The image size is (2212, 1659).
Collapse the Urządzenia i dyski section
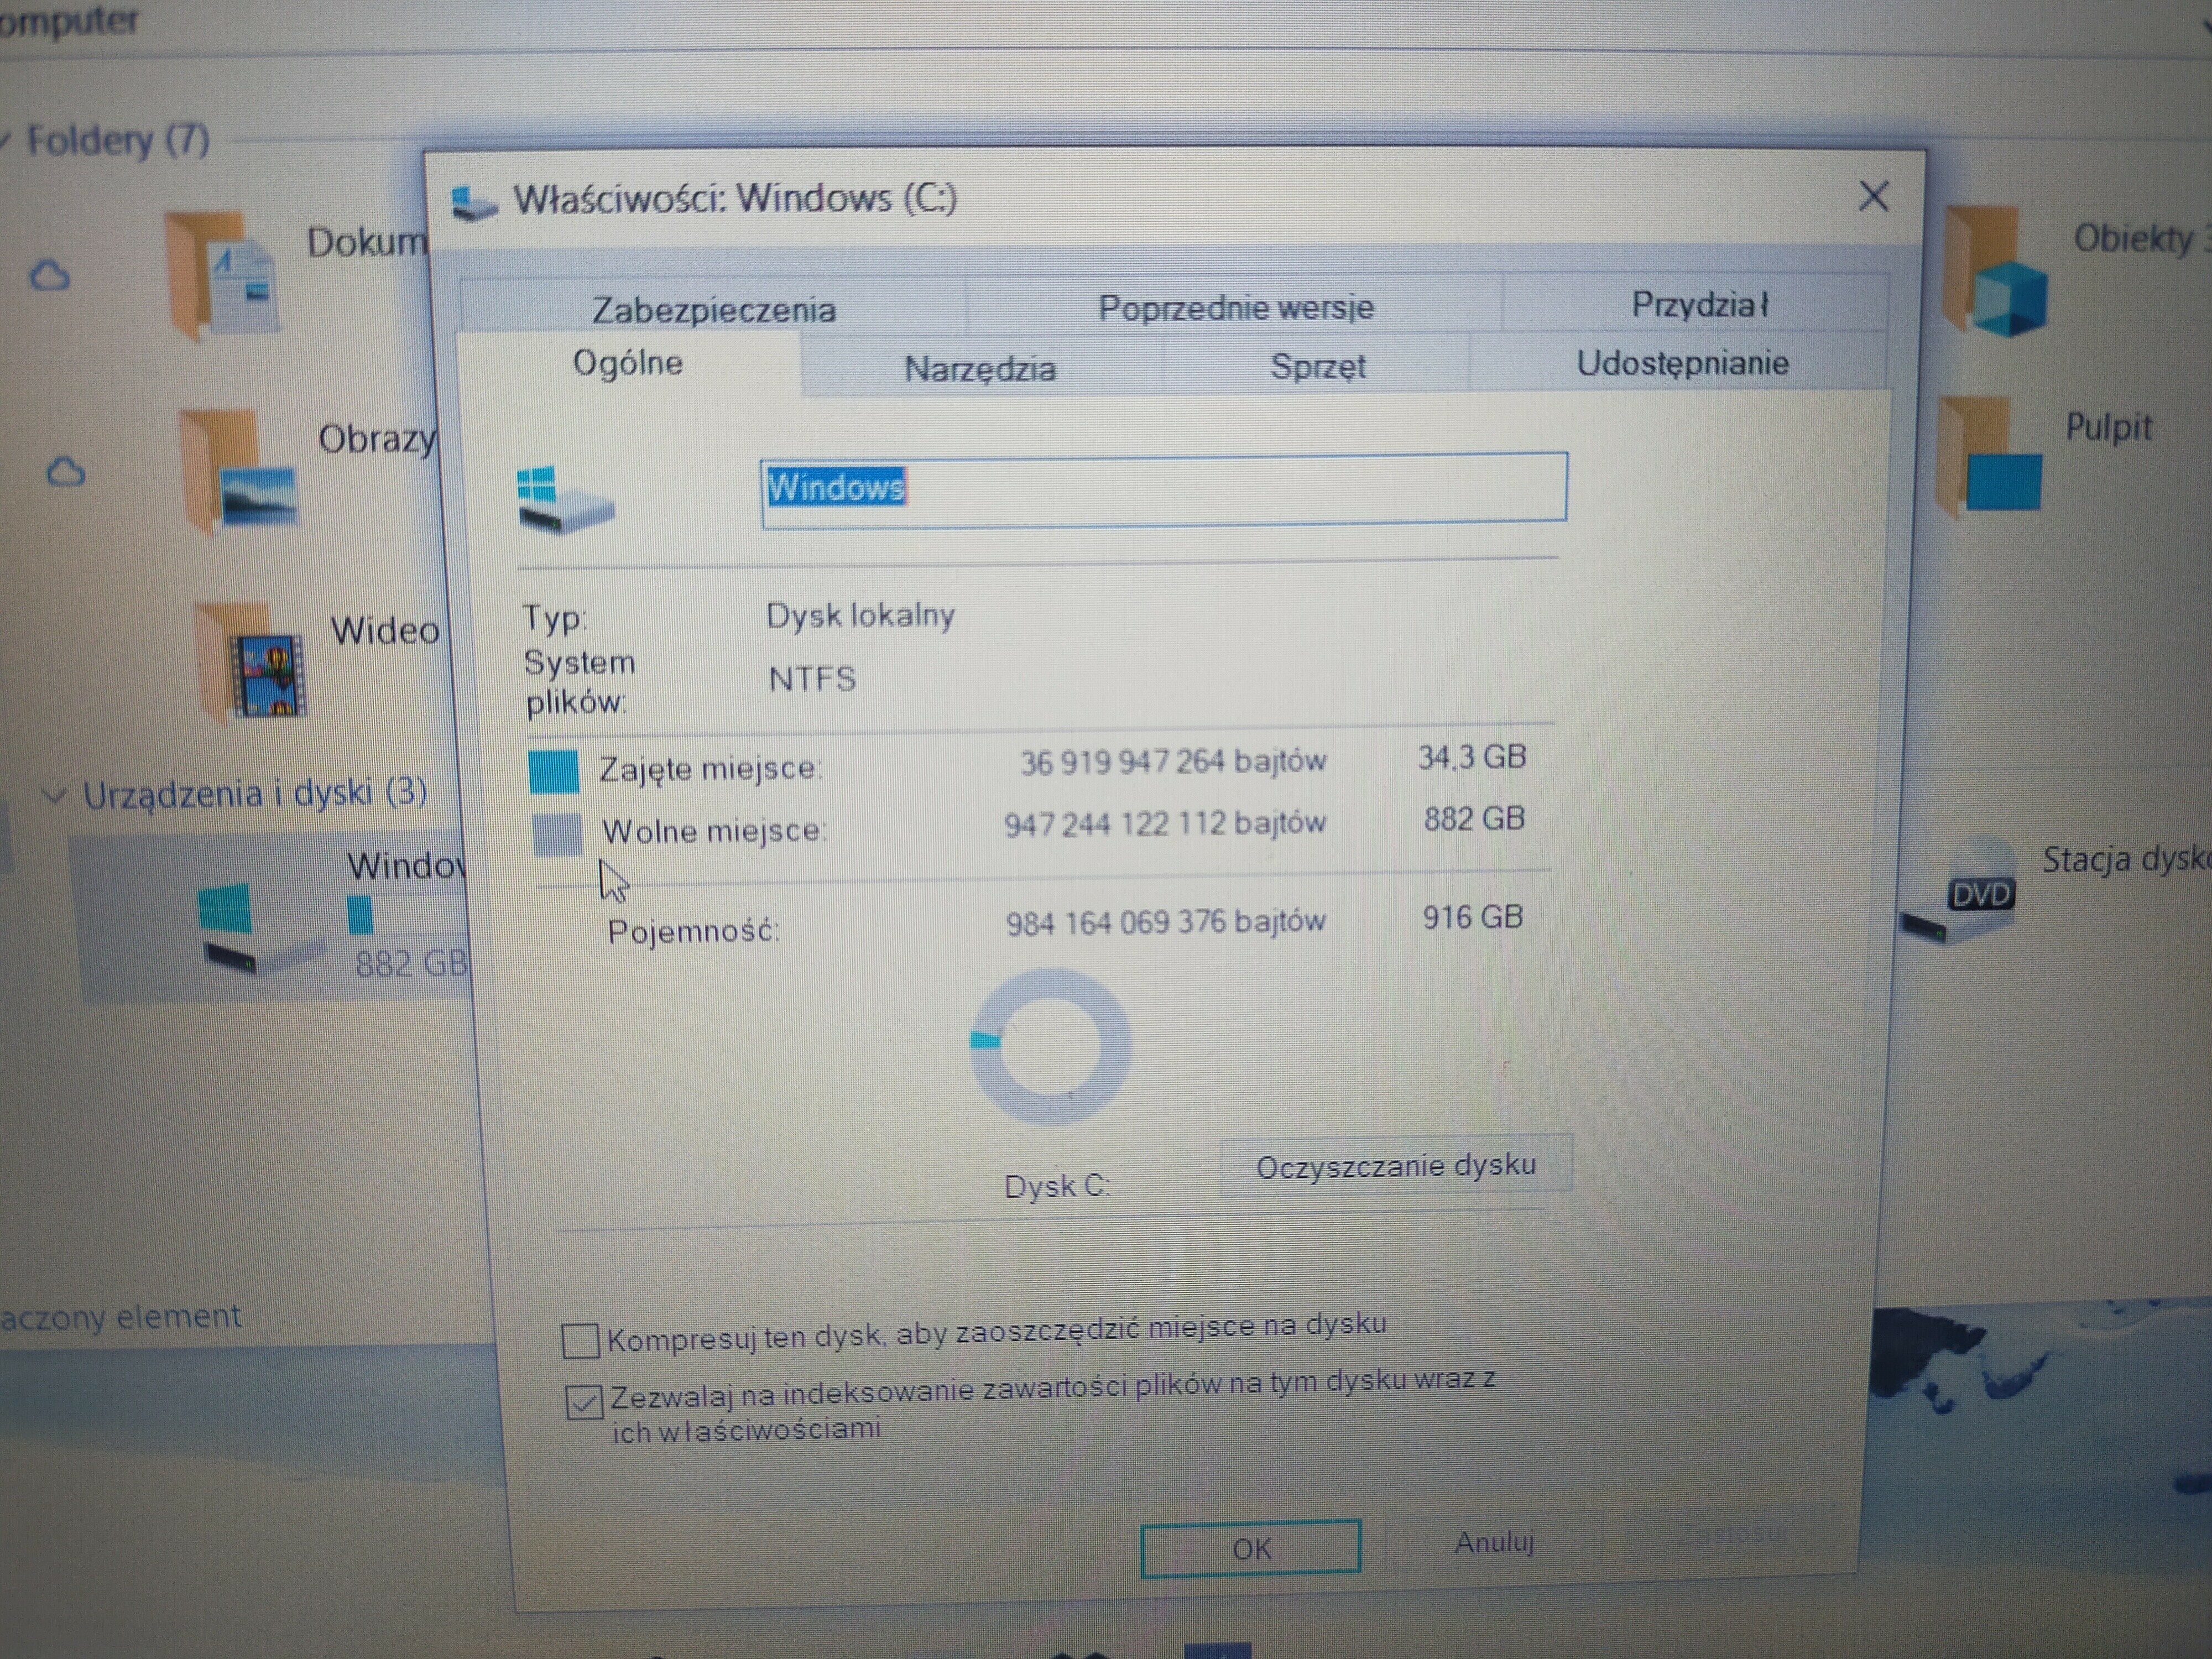[x=53, y=796]
